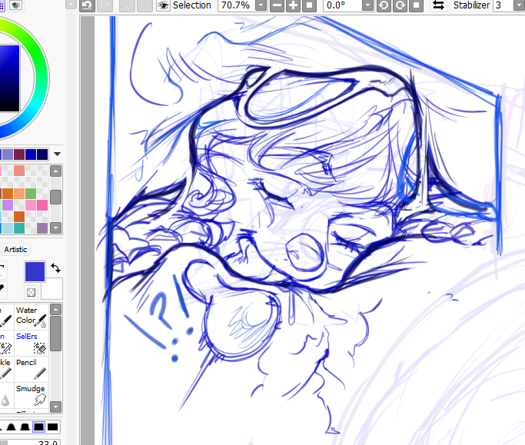
Task: Flip canvas view horizontally
Action: pyautogui.click(x=438, y=5)
